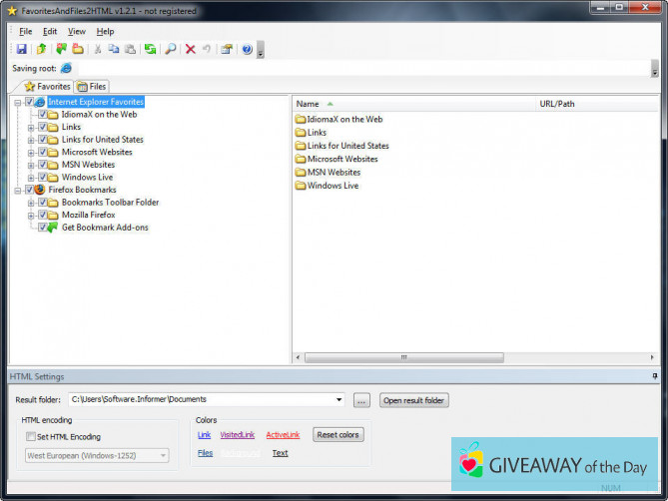This screenshot has width=668, height=501.
Task: Collapse the Firefox Bookmarks tree node
Action: pos(18,190)
